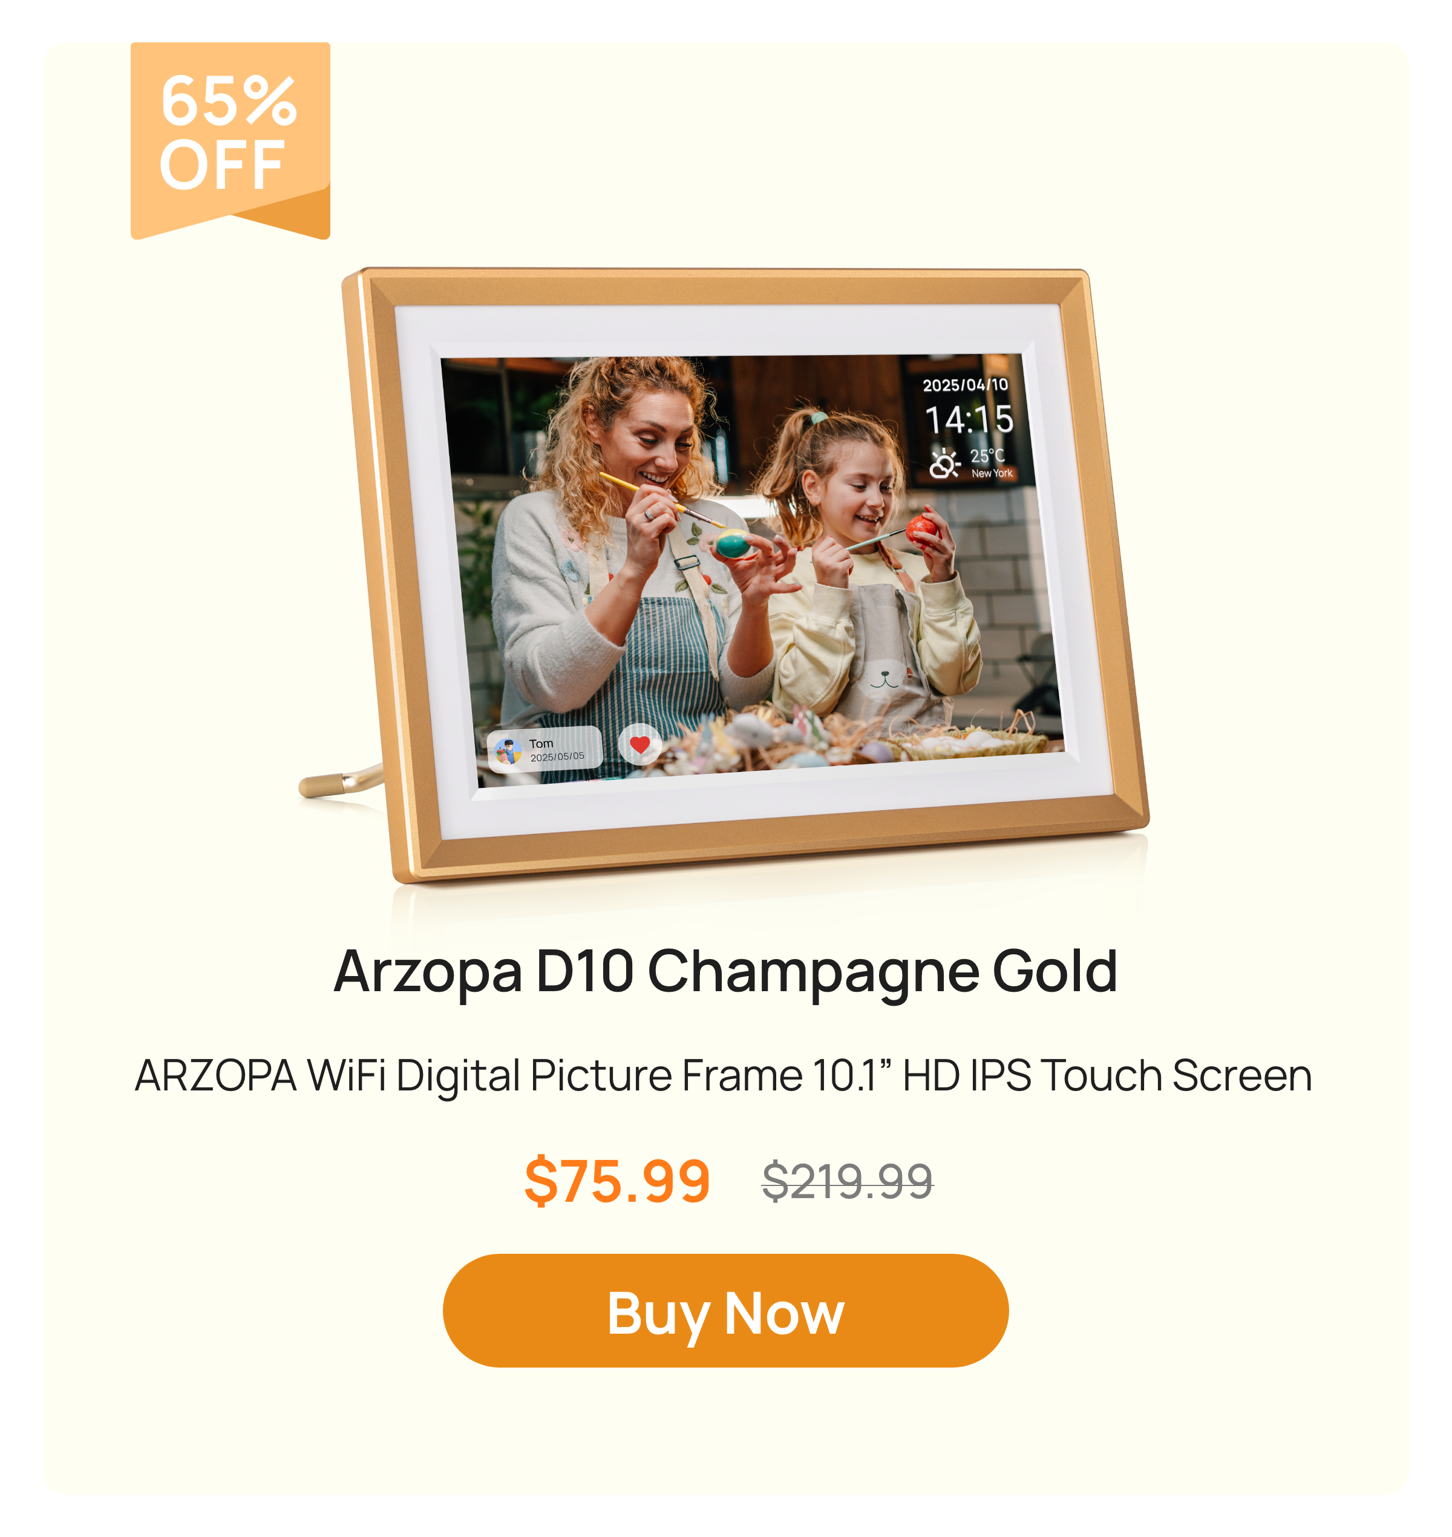This screenshot has width=1452, height=1537.
Task: Select Tom's avatar icon in the photo frame
Action: pyautogui.click(x=508, y=751)
